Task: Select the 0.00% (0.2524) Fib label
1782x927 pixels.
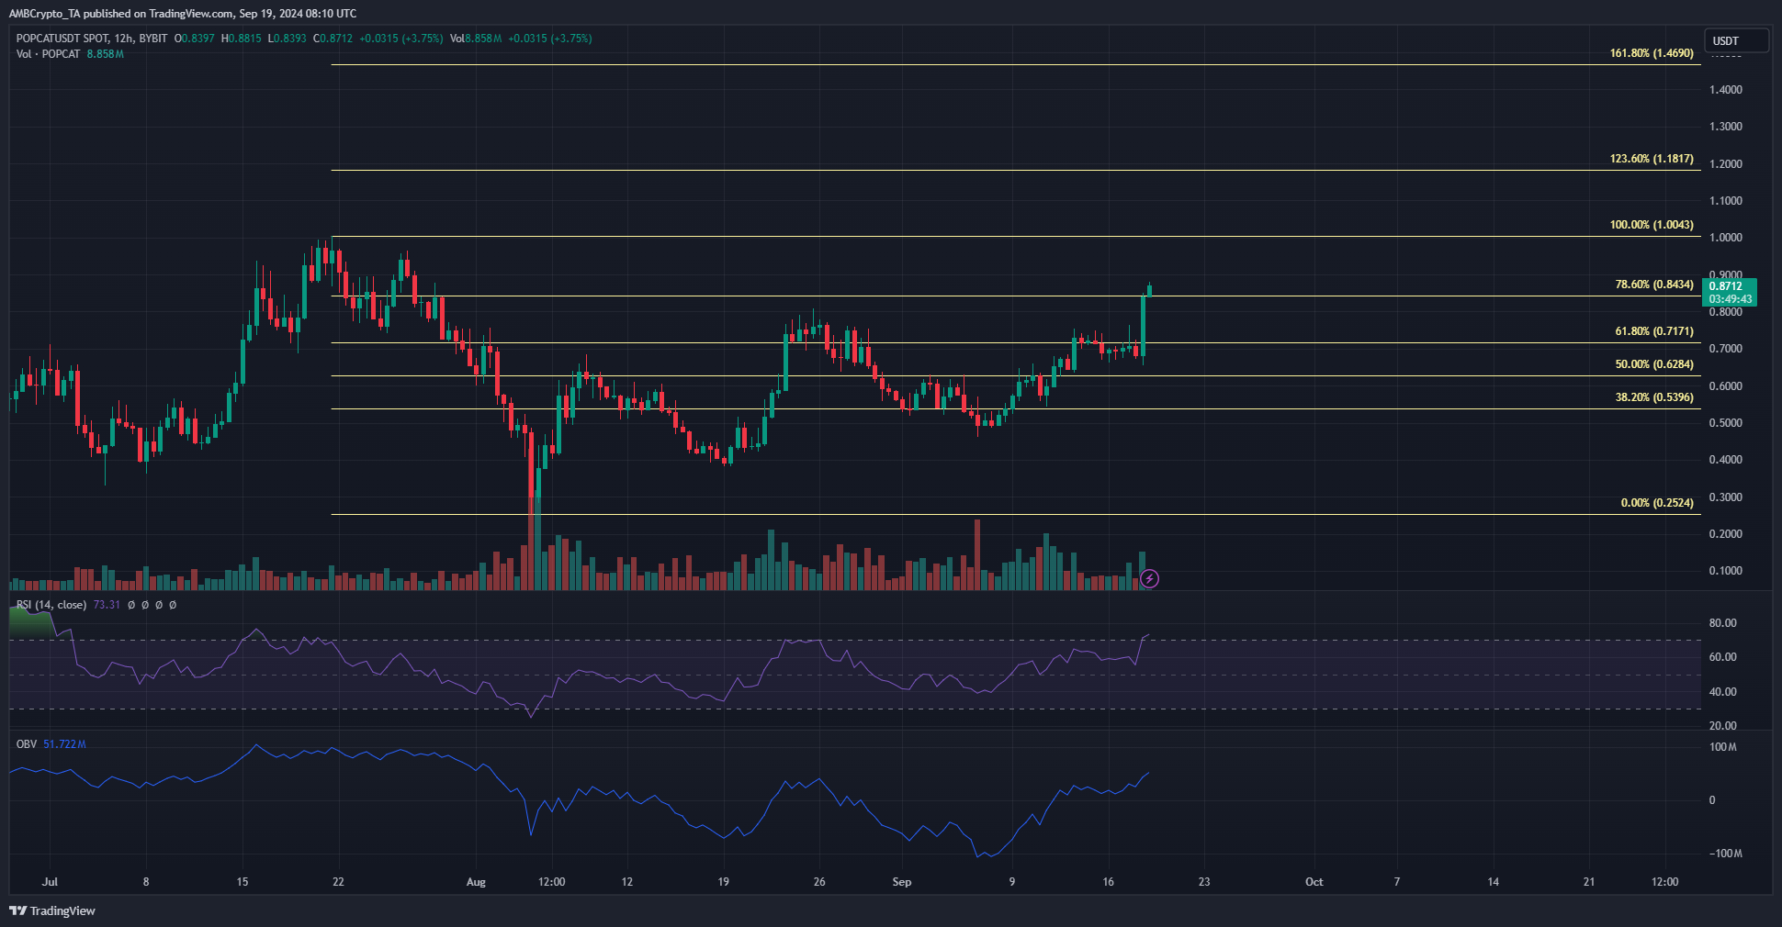Action: pos(1657,503)
